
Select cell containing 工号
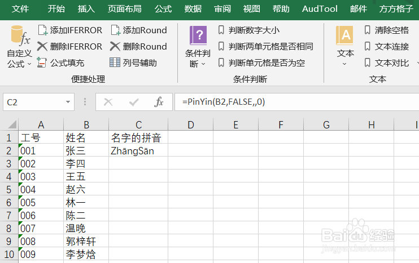41,137
